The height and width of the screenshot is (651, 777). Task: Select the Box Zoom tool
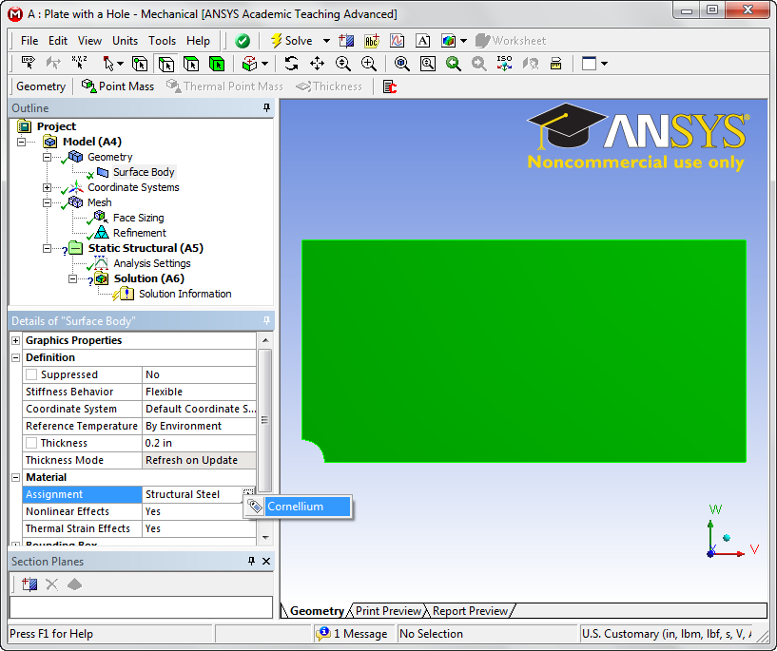tap(369, 64)
